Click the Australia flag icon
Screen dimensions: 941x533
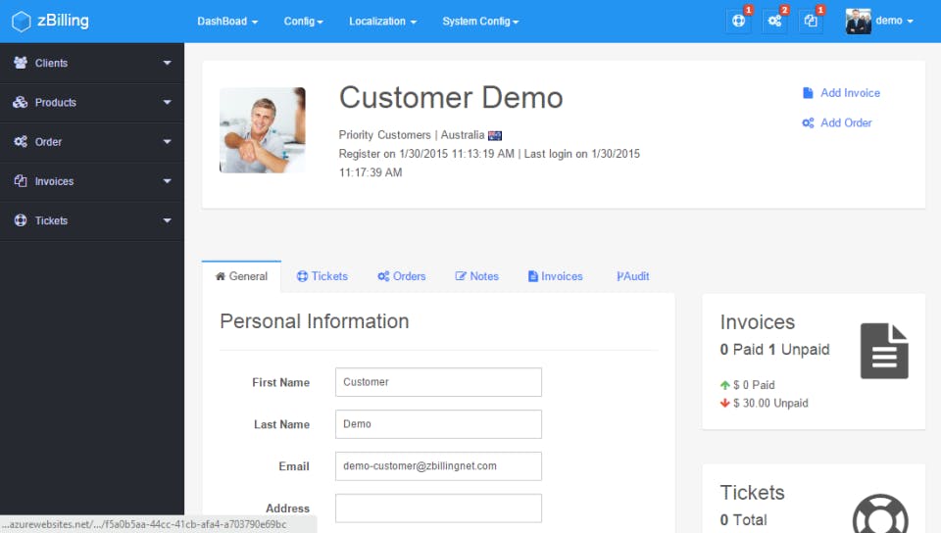pos(495,135)
